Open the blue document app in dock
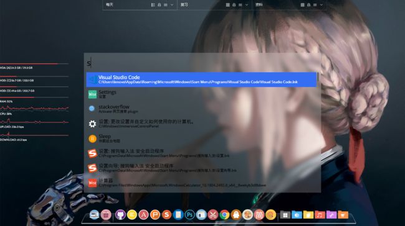 (178, 214)
